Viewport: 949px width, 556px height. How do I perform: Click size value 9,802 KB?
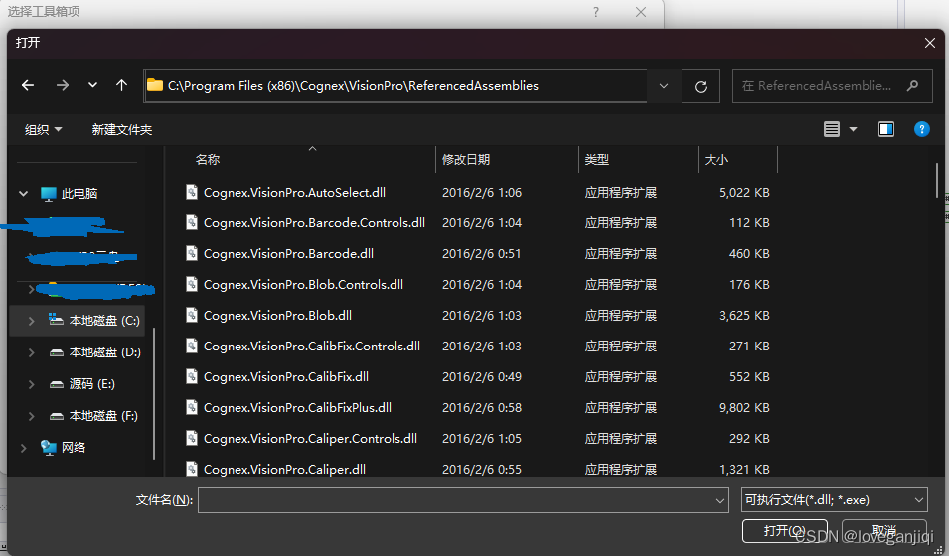[x=744, y=408]
